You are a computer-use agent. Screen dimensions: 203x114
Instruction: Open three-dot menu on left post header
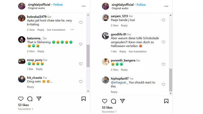84,6
